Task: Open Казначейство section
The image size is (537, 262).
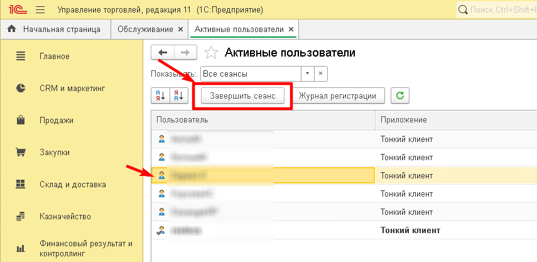Action: click(65, 217)
